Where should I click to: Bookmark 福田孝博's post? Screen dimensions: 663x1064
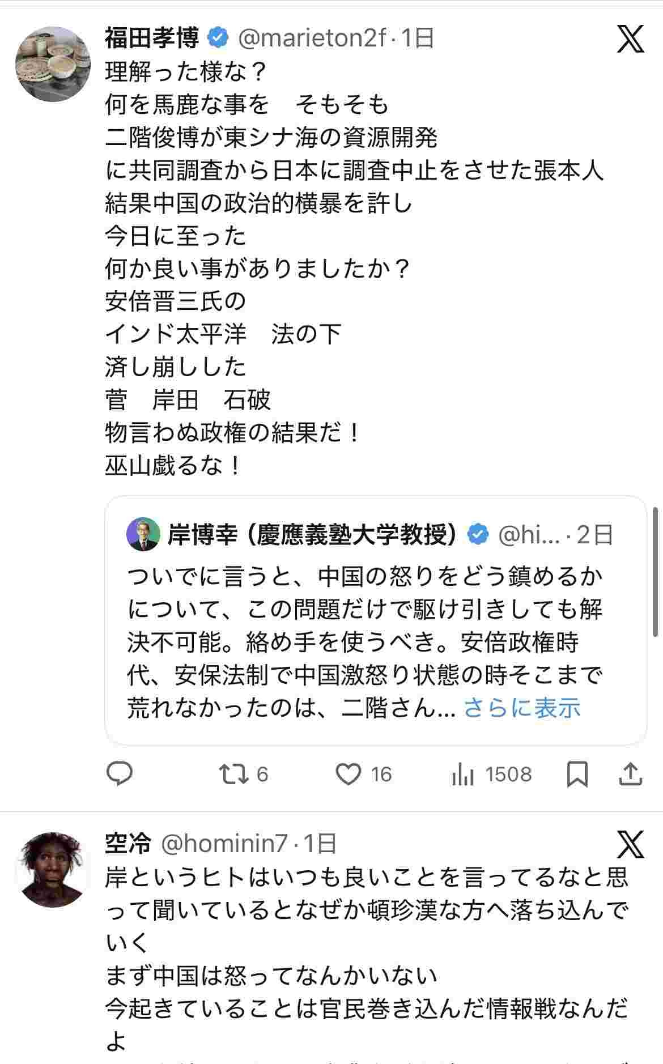[x=577, y=774]
